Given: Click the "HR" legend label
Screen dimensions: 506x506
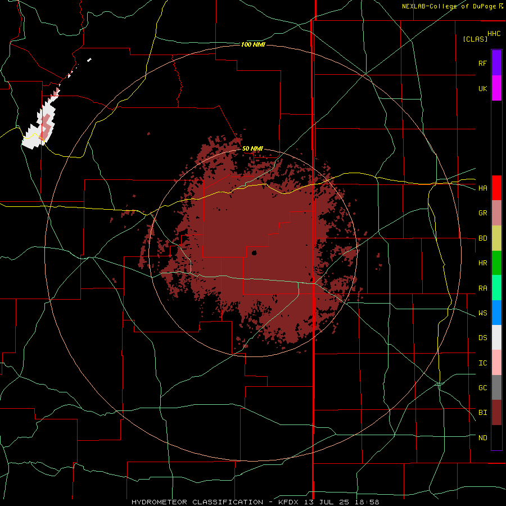Looking at the screenshot, I should (x=482, y=263).
